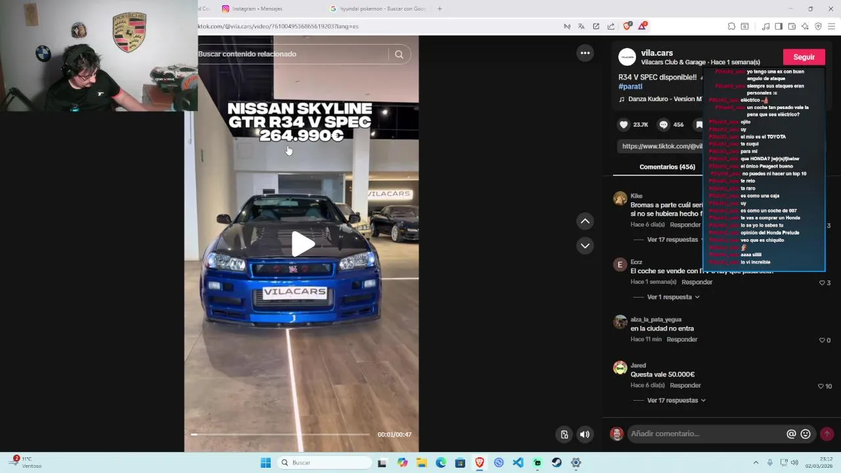Select the Comentarios (456) tab
This screenshot has height=473, width=841.
pyautogui.click(x=667, y=167)
